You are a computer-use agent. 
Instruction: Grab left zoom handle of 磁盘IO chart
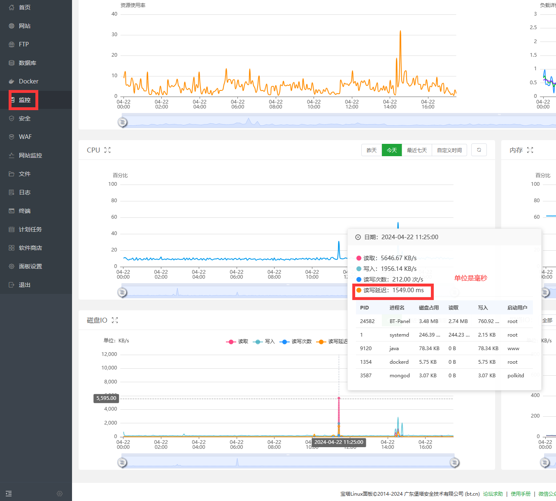122,463
